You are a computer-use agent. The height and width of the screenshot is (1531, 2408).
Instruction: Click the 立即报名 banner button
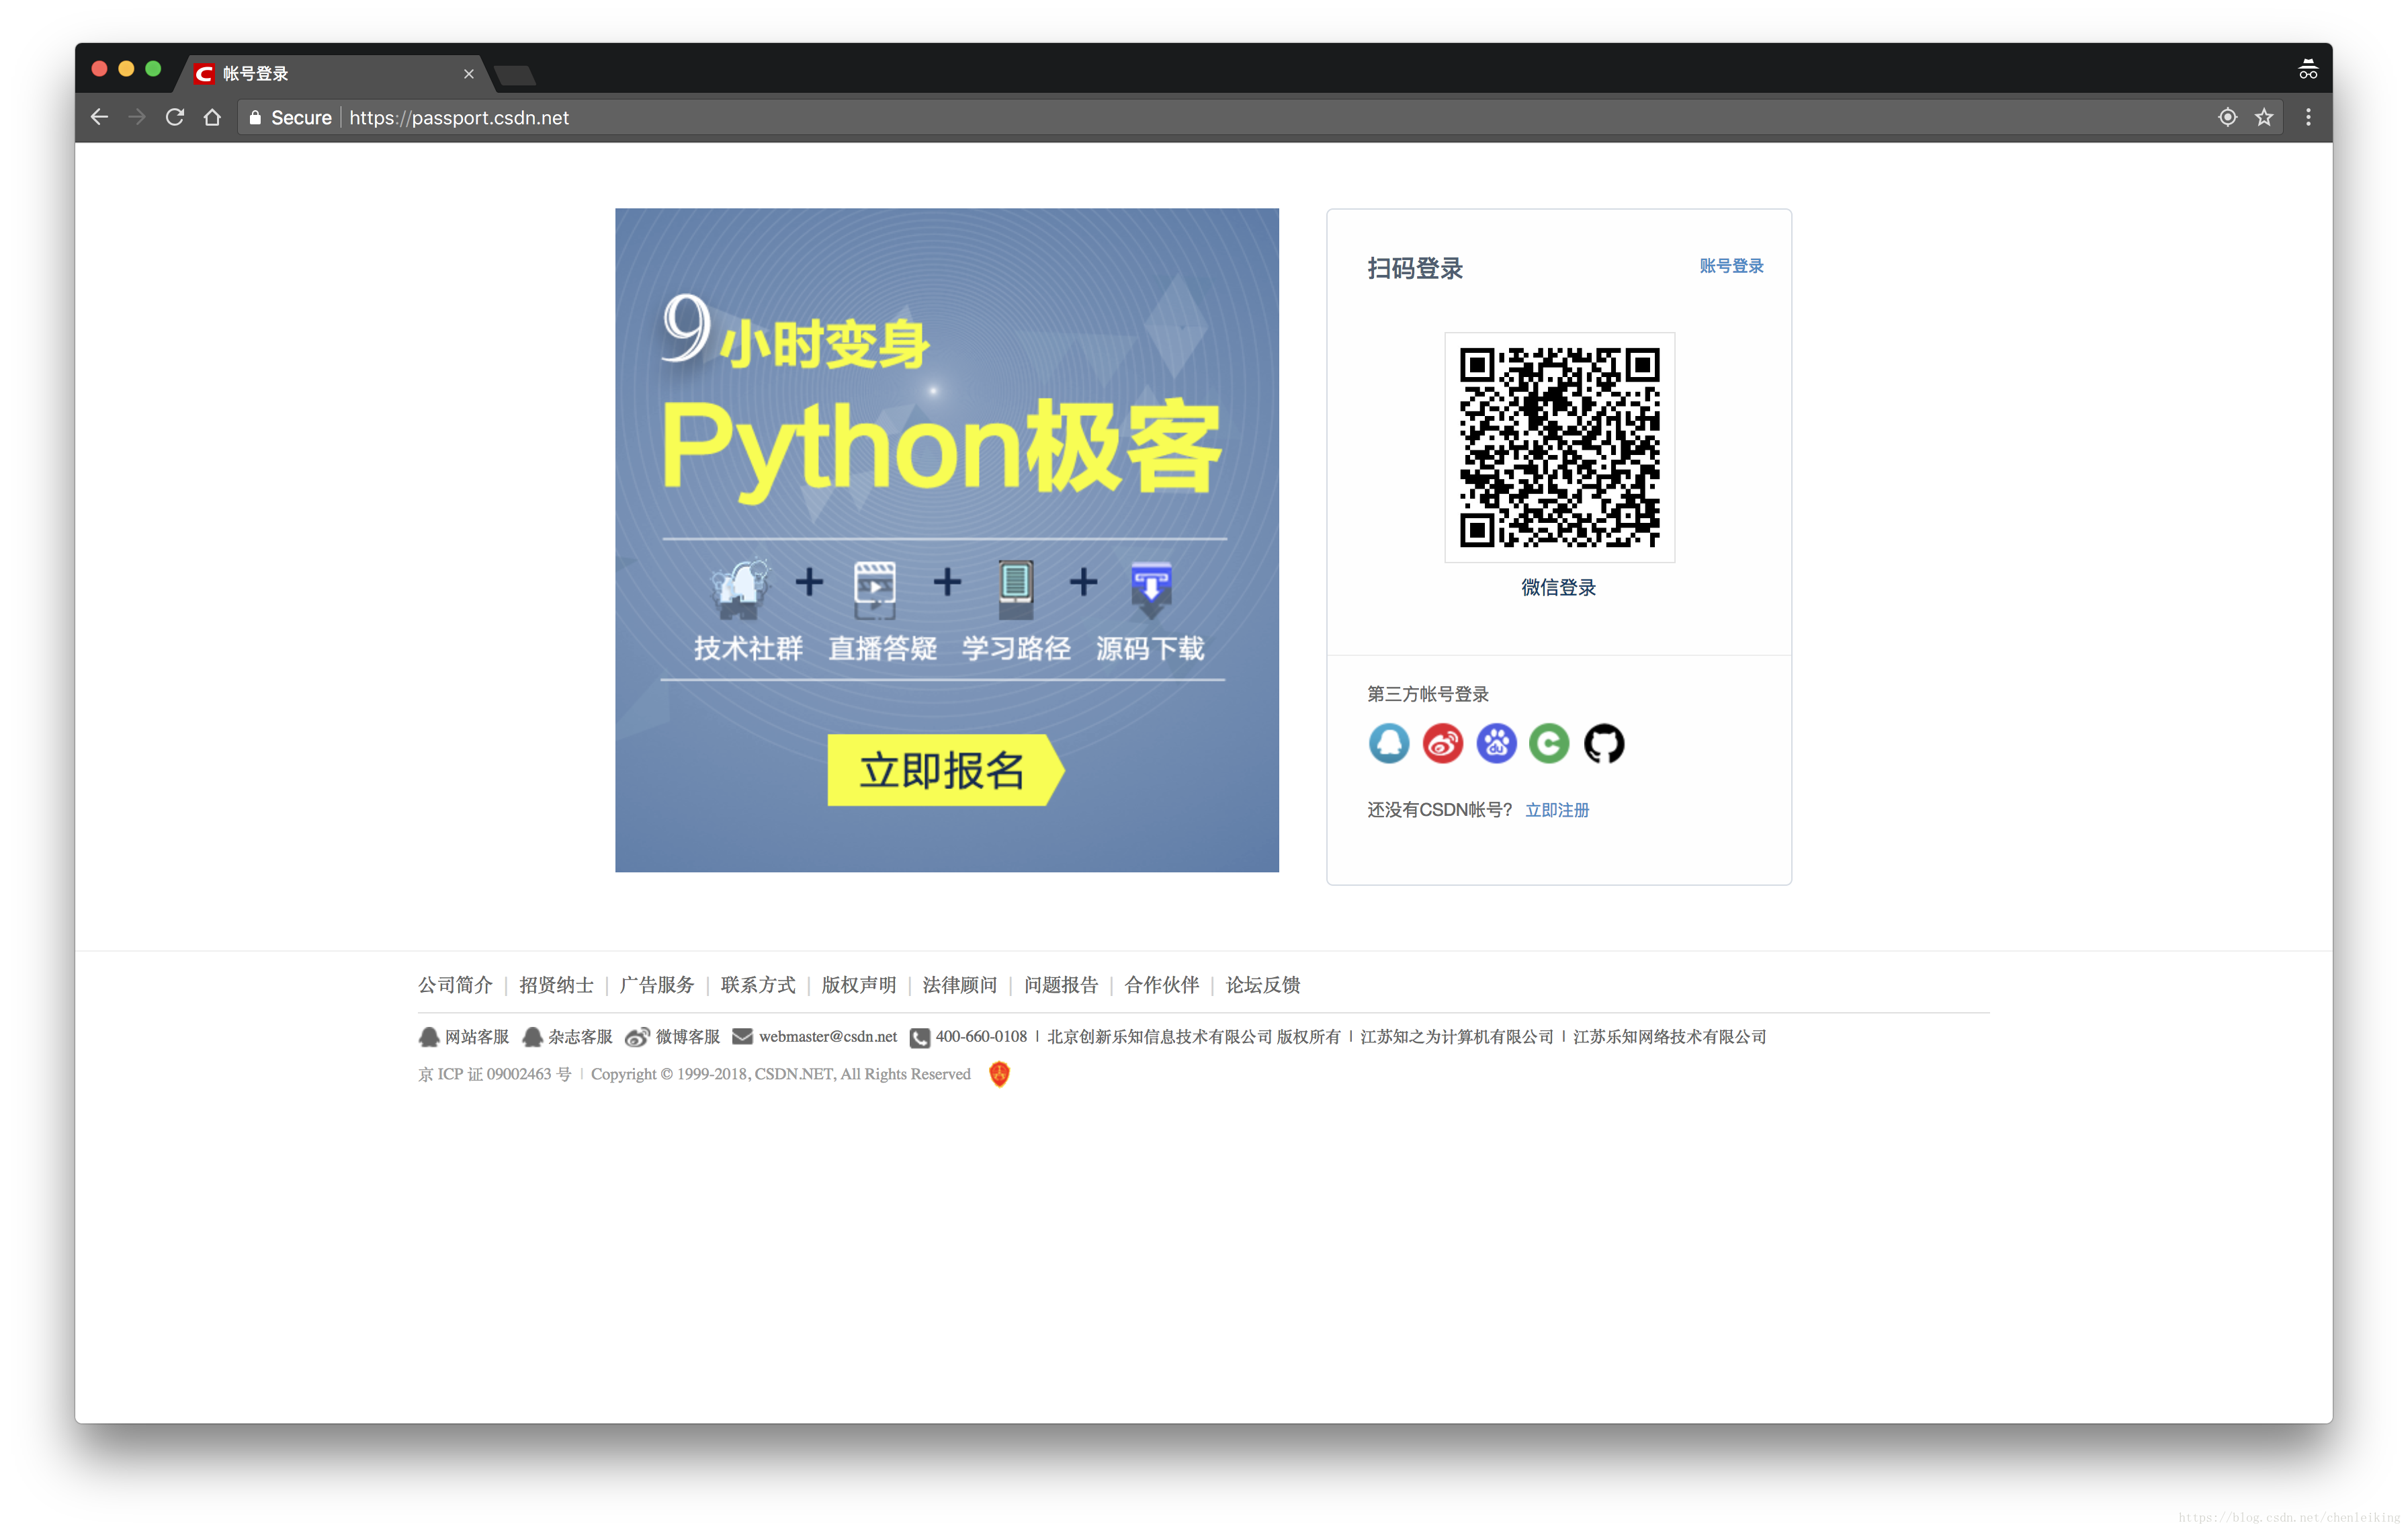click(945, 770)
